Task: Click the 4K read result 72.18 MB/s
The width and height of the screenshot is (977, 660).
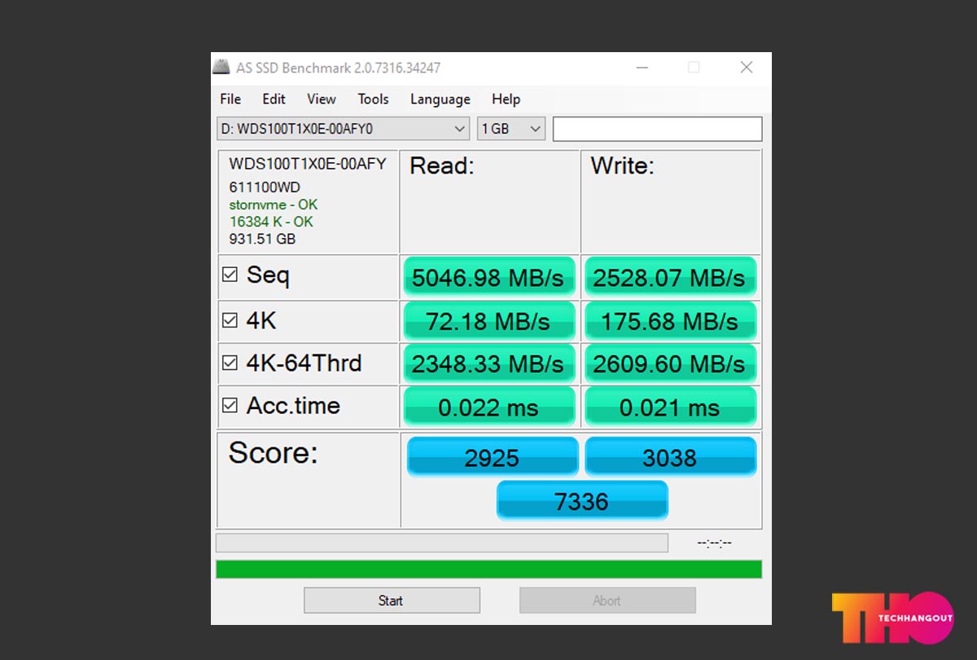Action: point(489,321)
